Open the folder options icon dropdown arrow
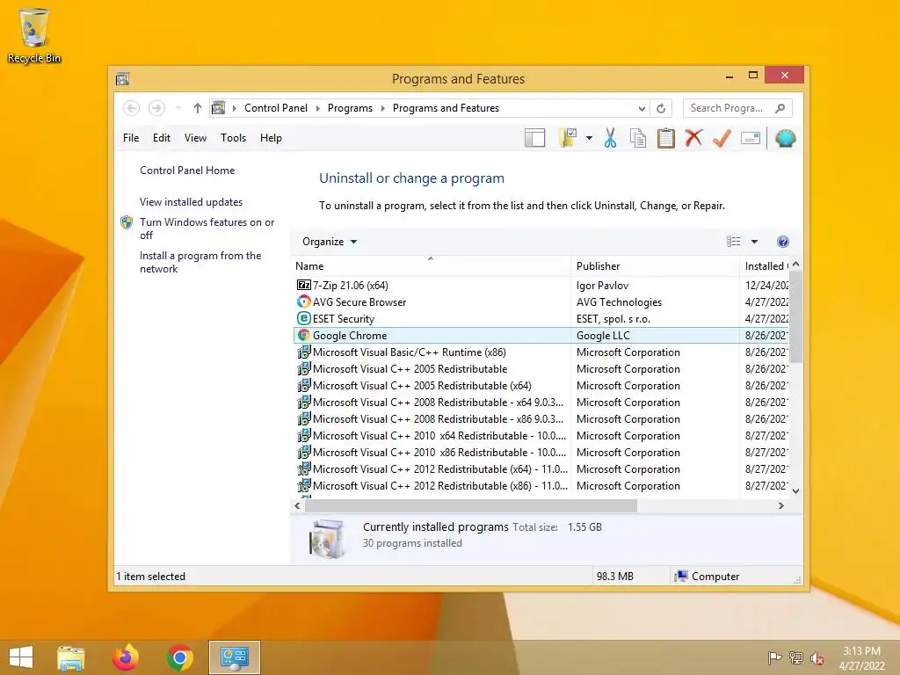The width and height of the screenshot is (900, 675). point(590,138)
